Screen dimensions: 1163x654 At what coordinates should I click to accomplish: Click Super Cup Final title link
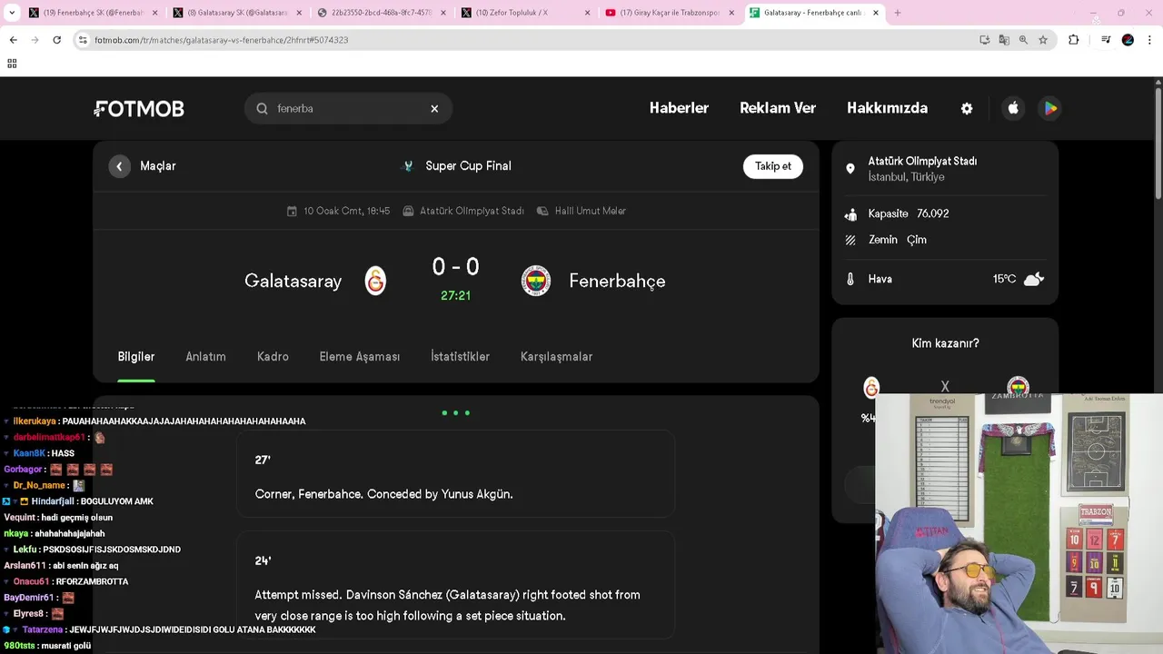468,166
